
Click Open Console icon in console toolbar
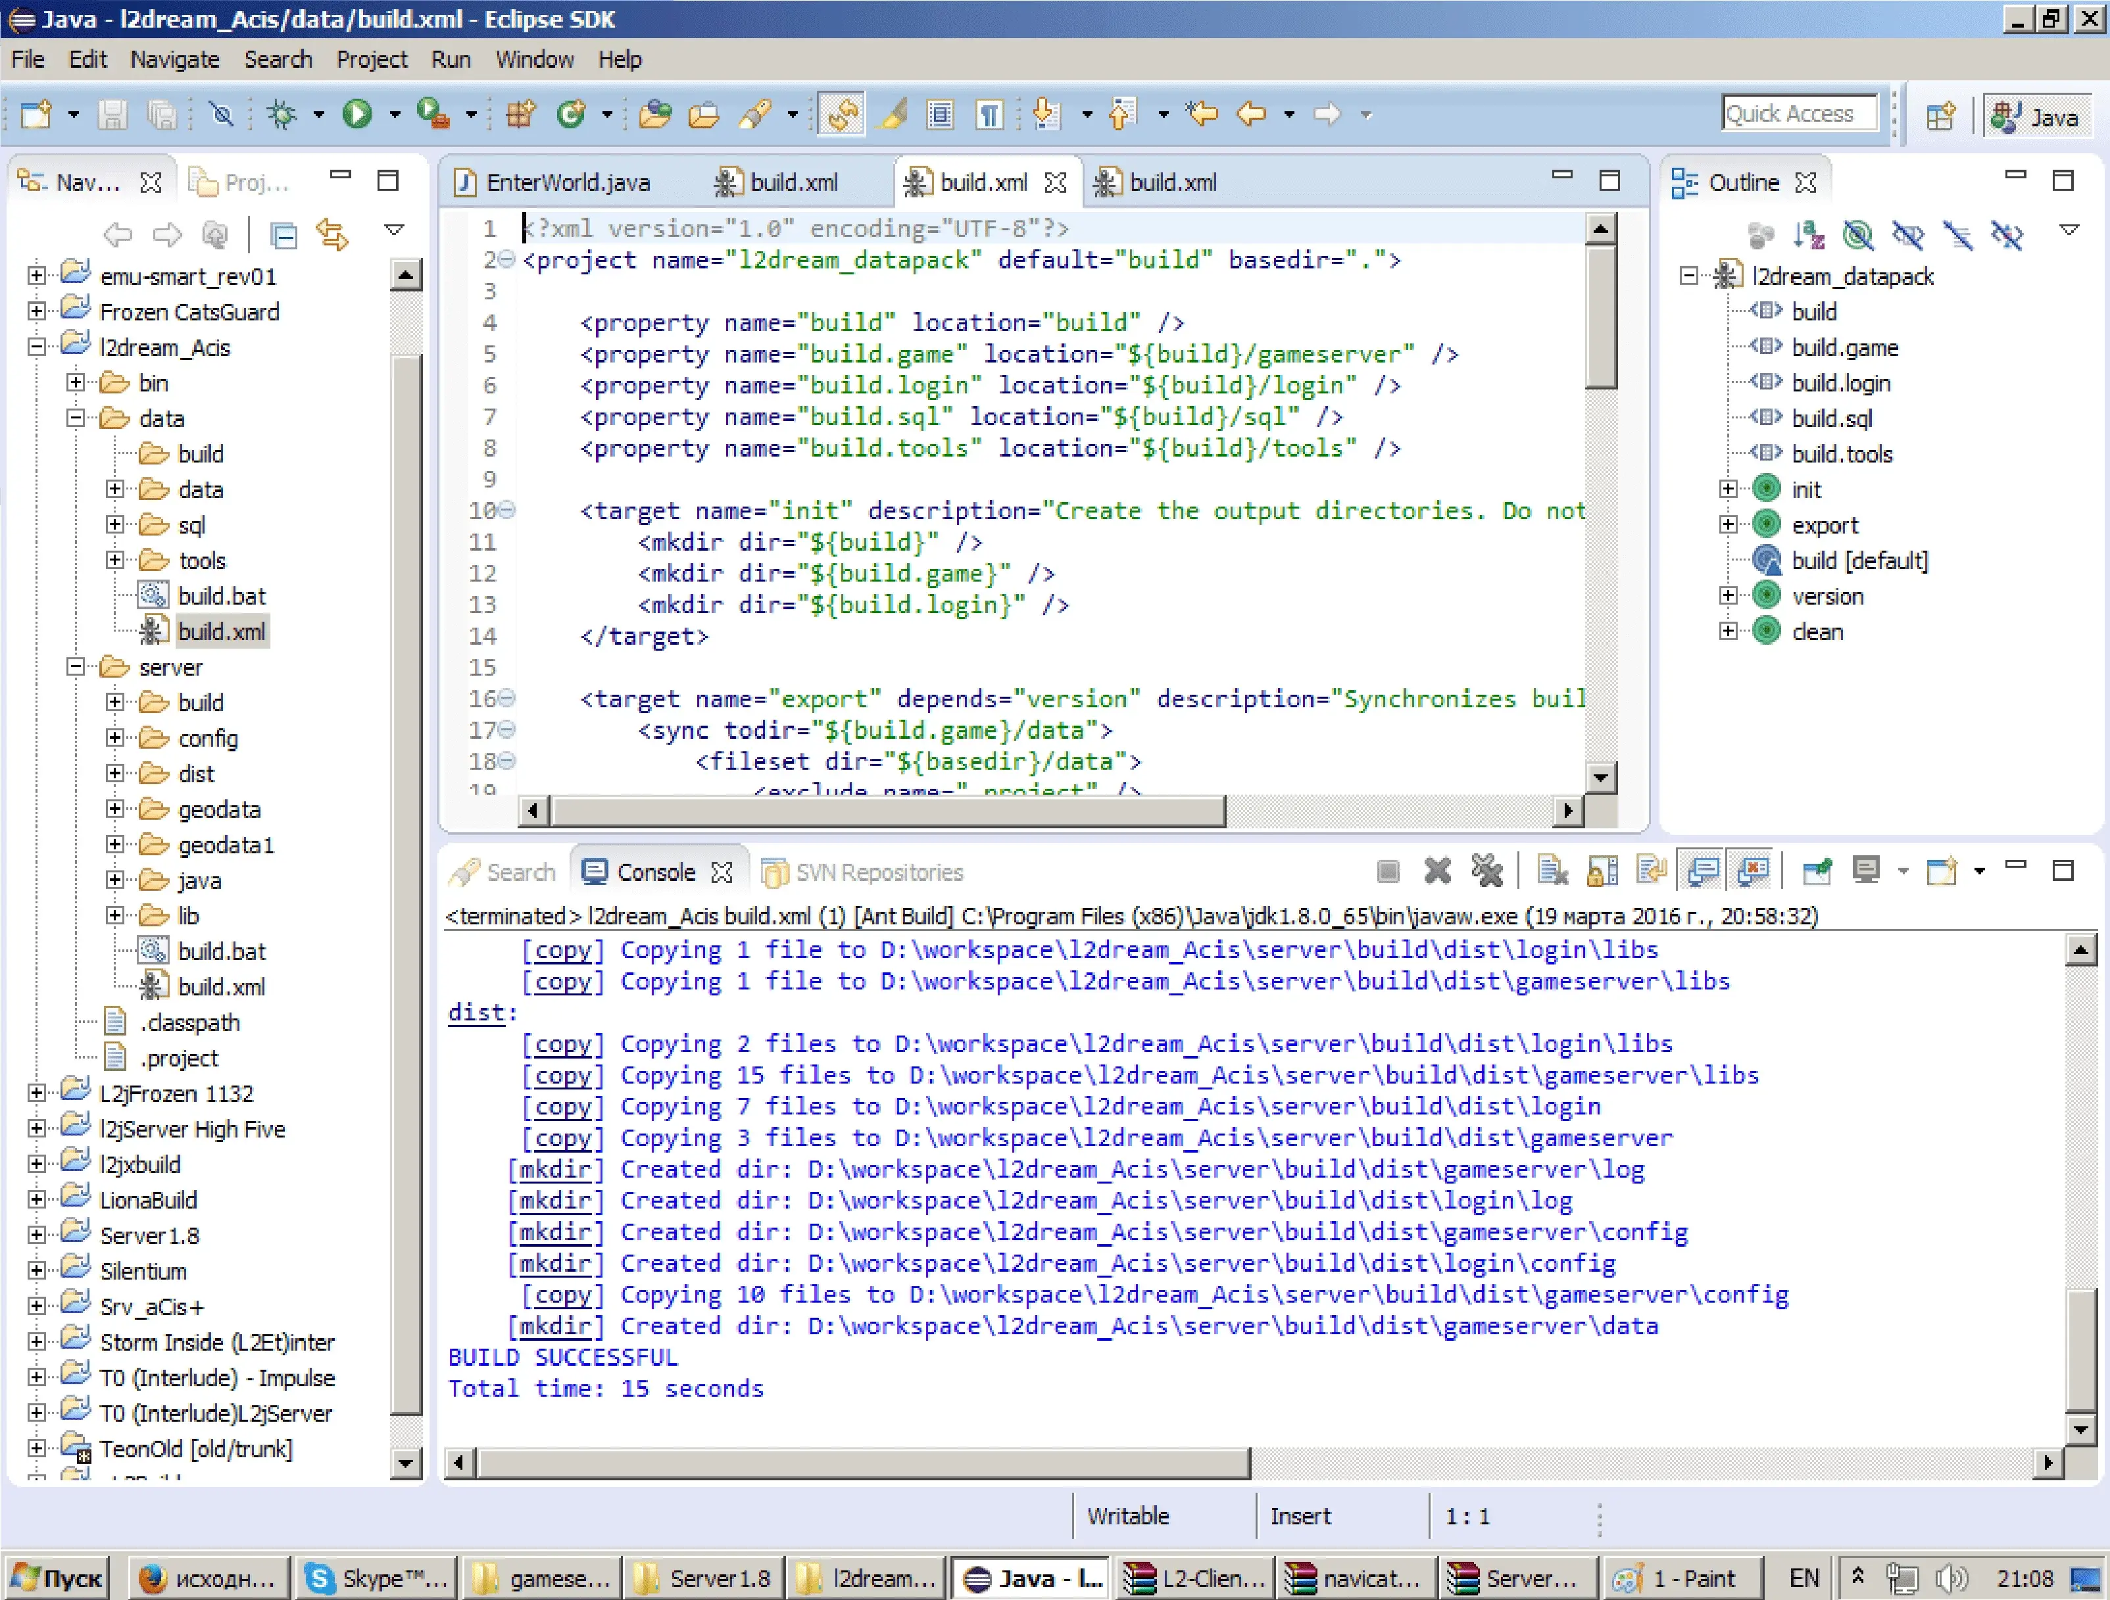(1941, 870)
